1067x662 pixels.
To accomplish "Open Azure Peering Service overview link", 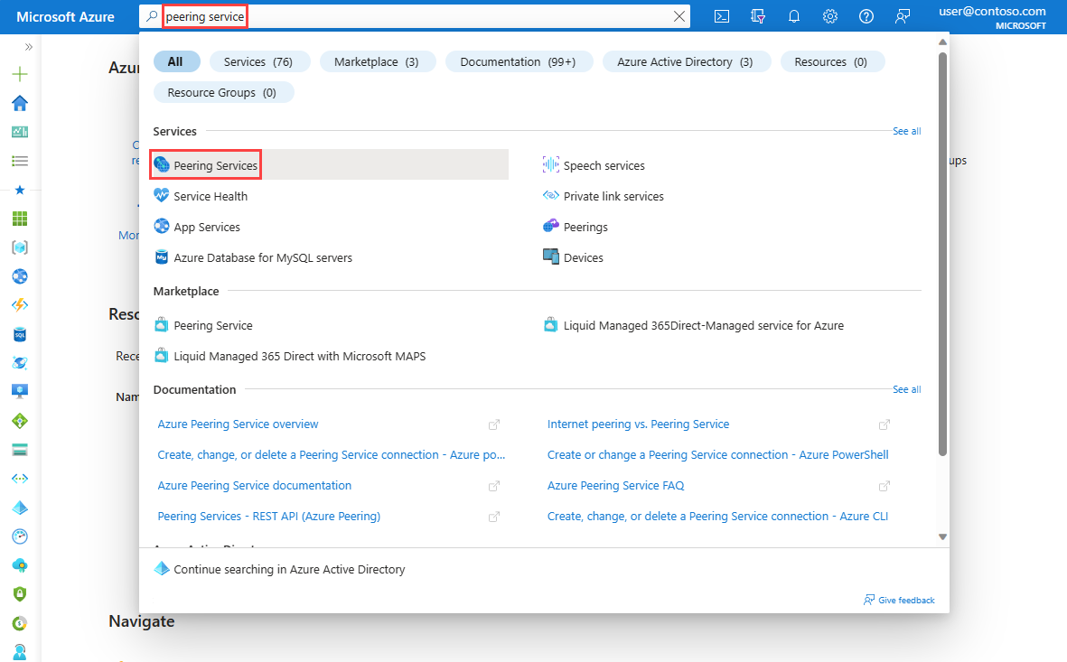I will pyautogui.click(x=238, y=424).
